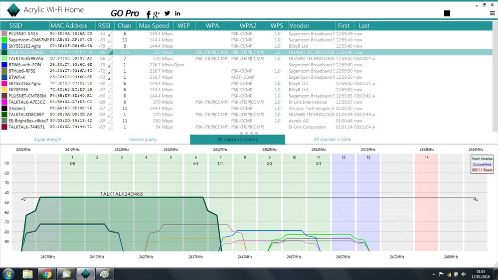Click channel 14 red column in graph
This screenshot has height=280, width=498.
[x=427, y=203]
